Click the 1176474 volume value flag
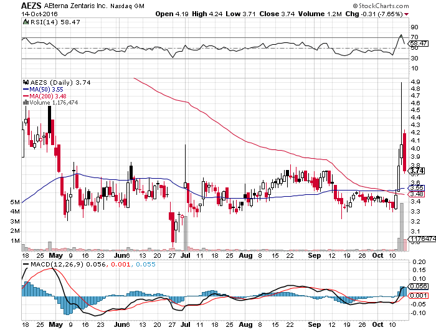 422,239
